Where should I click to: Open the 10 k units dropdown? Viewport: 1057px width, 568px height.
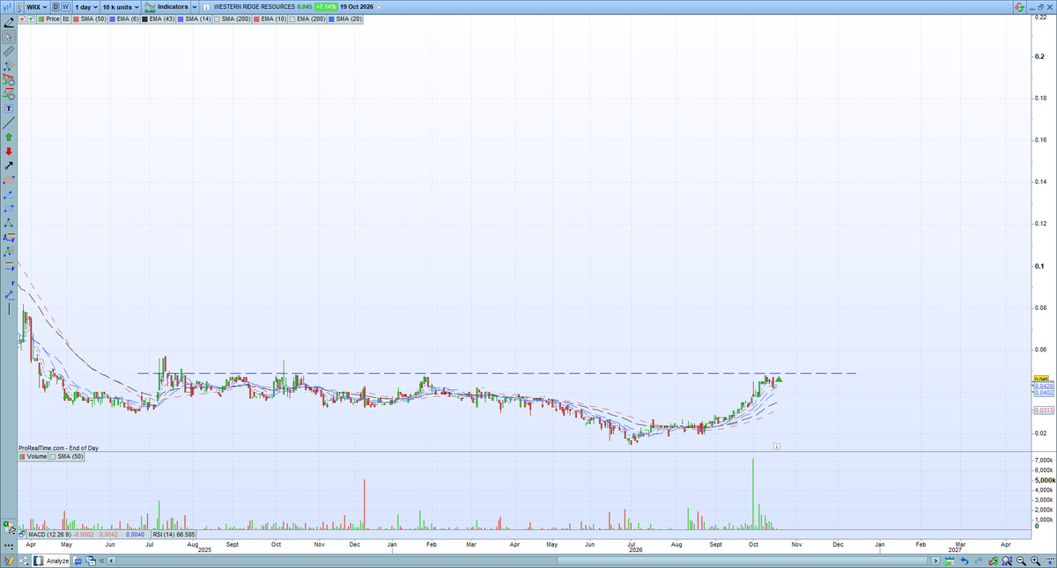[121, 7]
